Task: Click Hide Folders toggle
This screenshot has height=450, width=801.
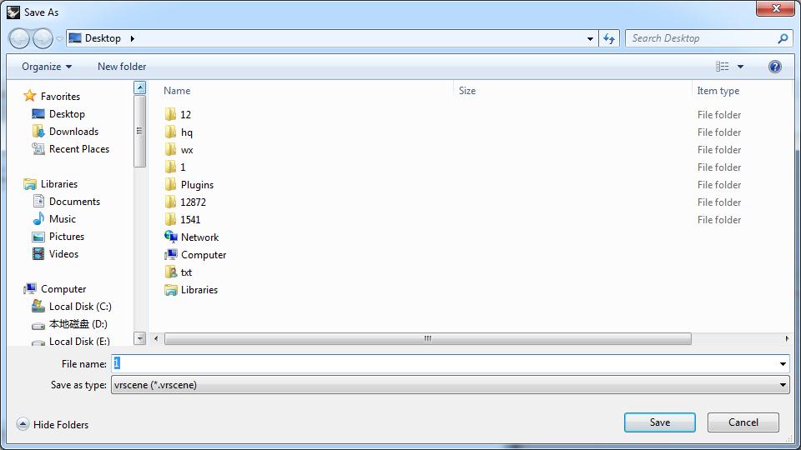Action: (52, 424)
